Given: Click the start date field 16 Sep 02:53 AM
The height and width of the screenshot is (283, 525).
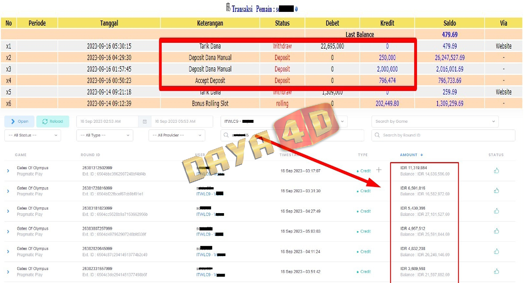Looking at the screenshot, I should [107, 122].
